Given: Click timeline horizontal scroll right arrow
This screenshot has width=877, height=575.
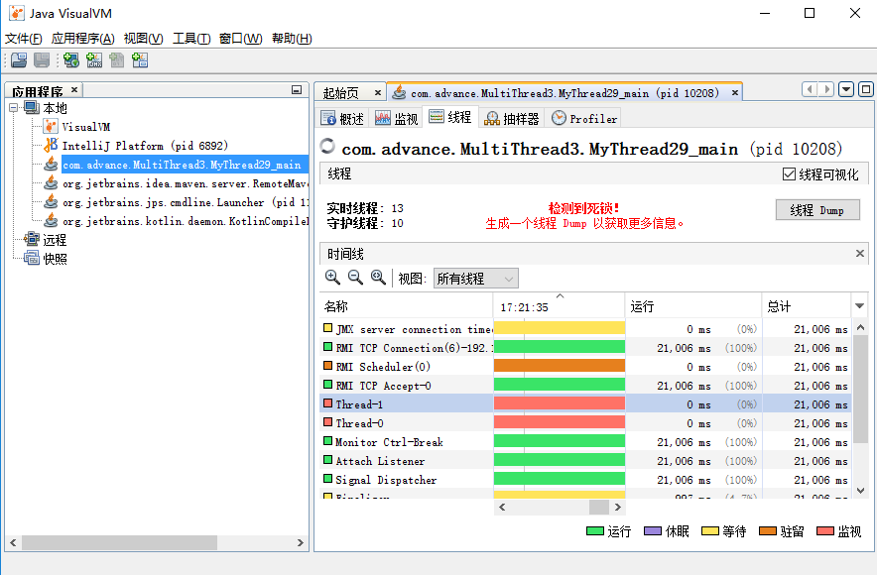Looking at the screenshot, I should coord(617,508).
